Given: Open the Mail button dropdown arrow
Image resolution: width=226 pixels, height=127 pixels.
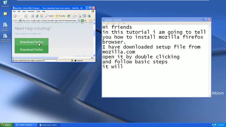Looking at the screenshot, I should point(77,16).
